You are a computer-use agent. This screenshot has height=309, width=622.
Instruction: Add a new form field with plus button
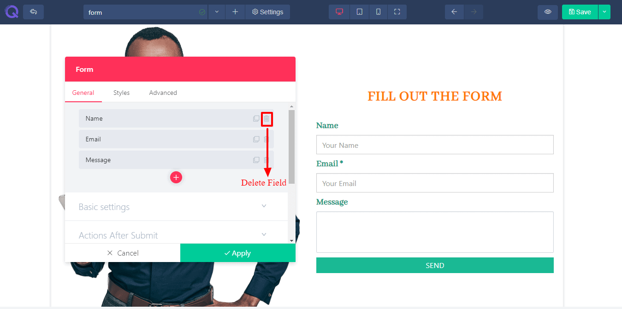pyautogui.click(x=176, y=177)
